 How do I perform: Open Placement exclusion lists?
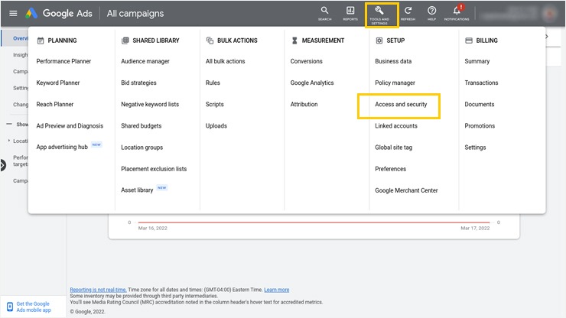pos(154,169)
